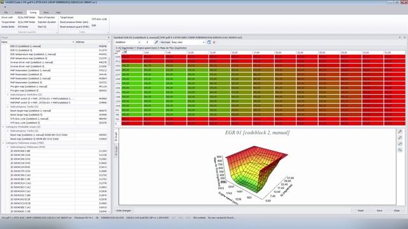Open the quick access toolbar arrow below the title
Viewport: 408px width, 229px height.
tap(5, 7)
